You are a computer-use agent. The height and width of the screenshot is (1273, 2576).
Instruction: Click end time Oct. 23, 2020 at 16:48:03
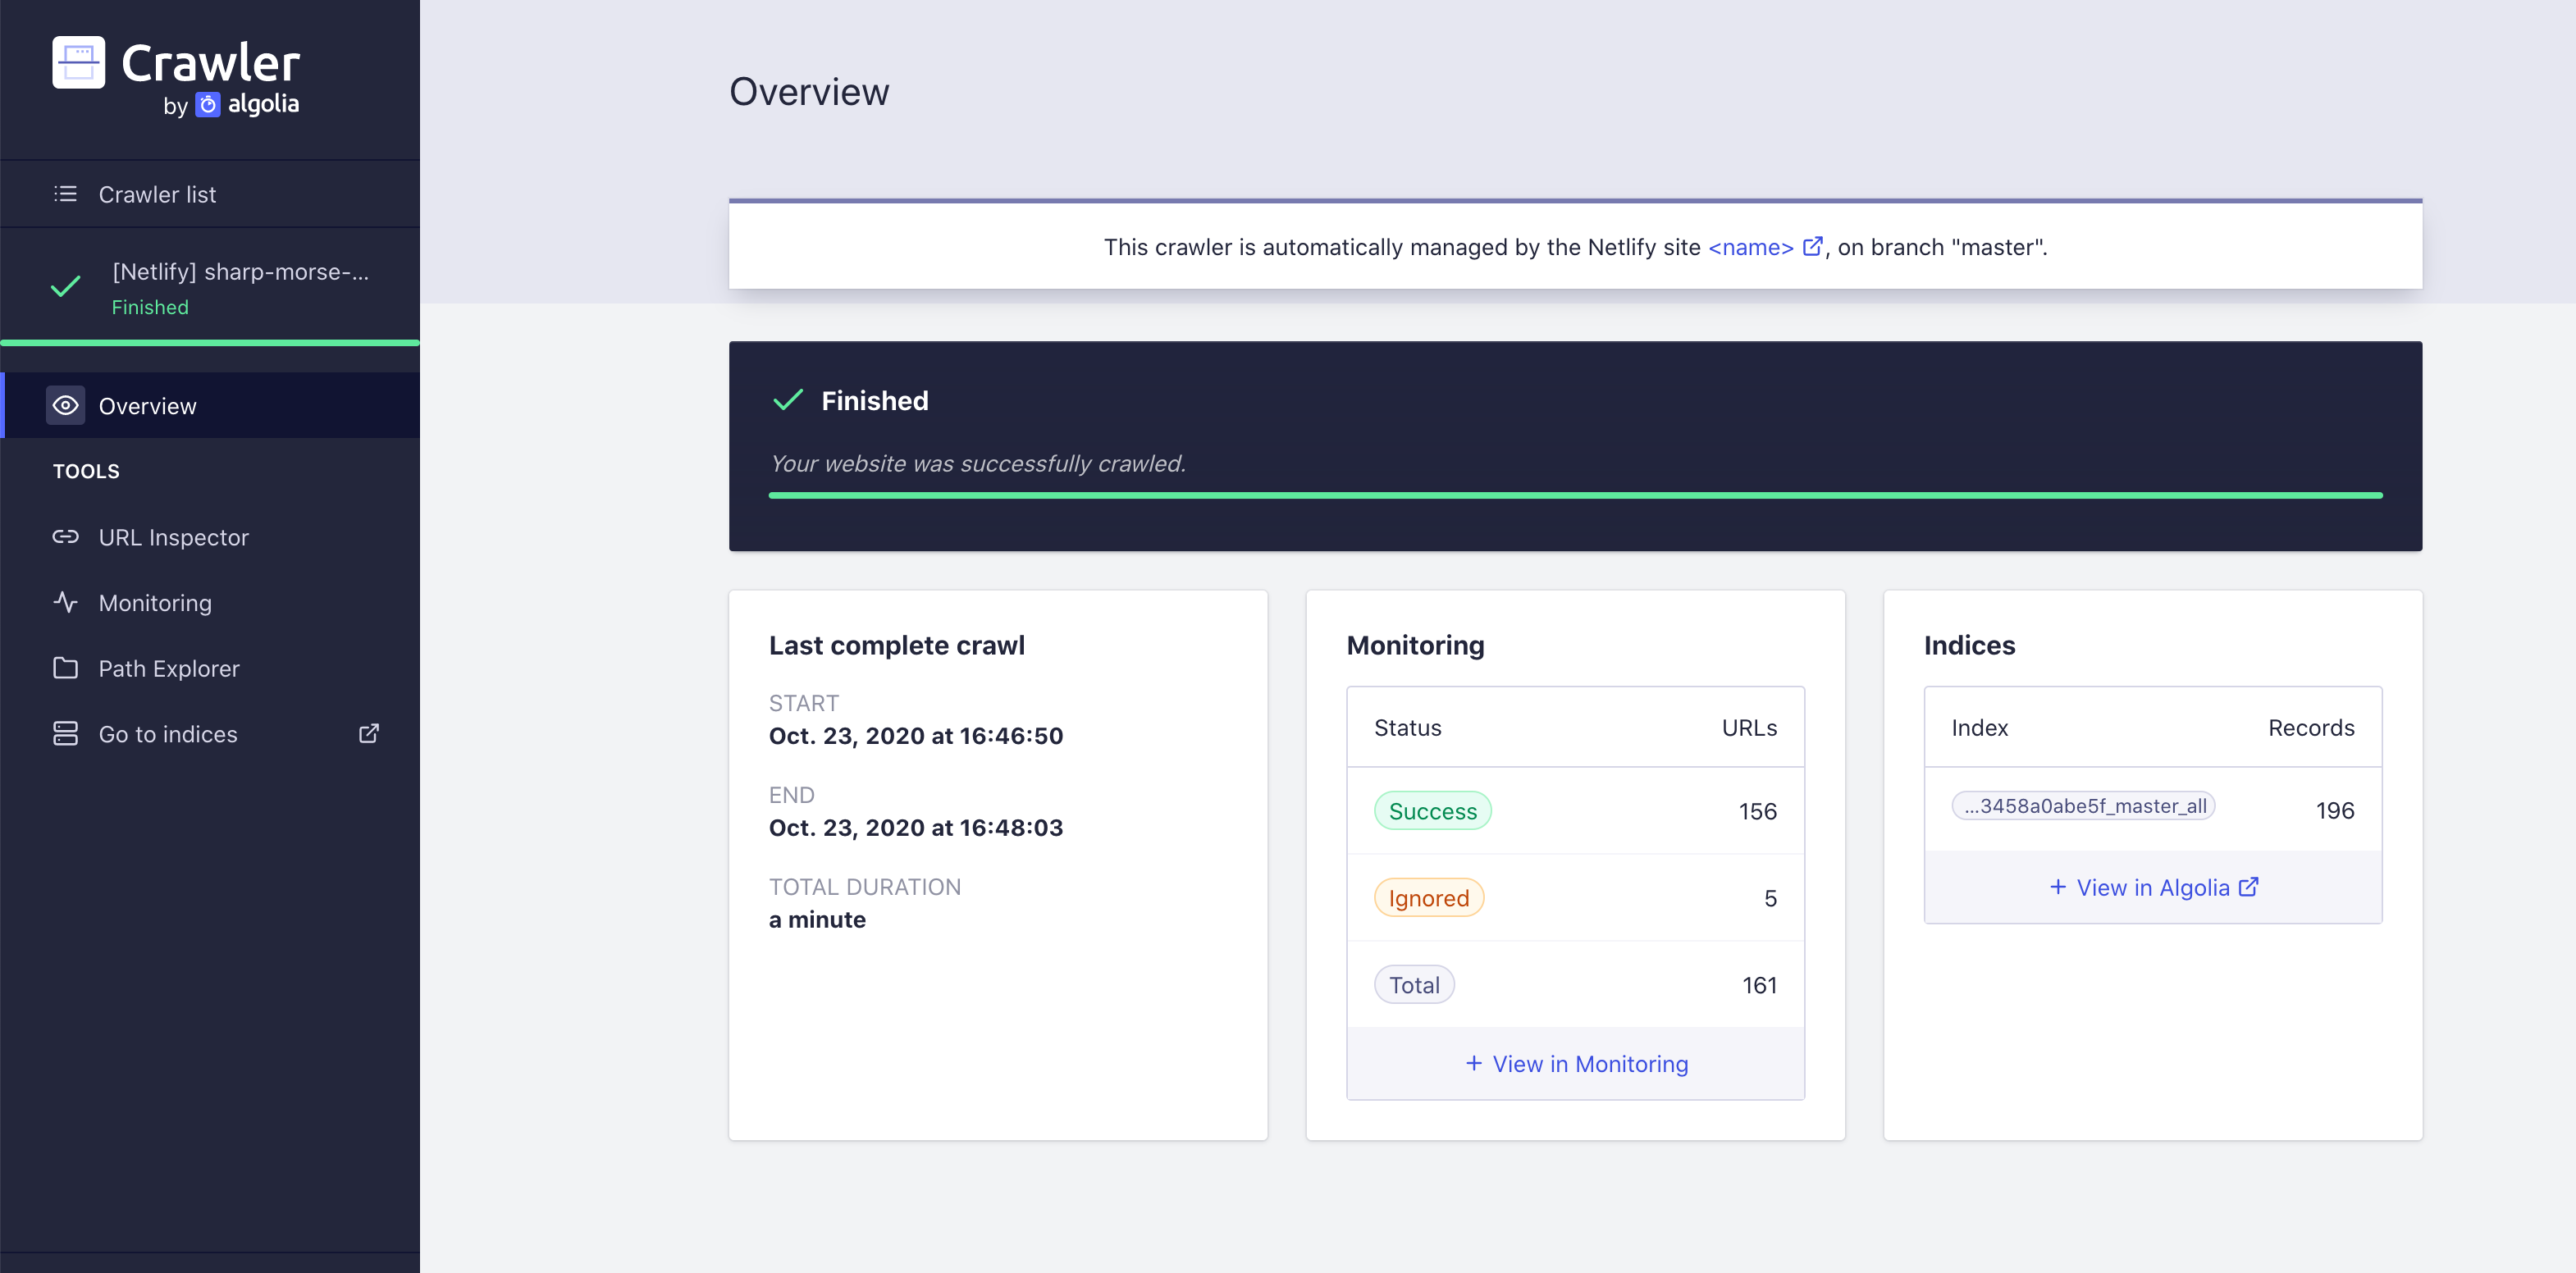click(x=915, y=828)
